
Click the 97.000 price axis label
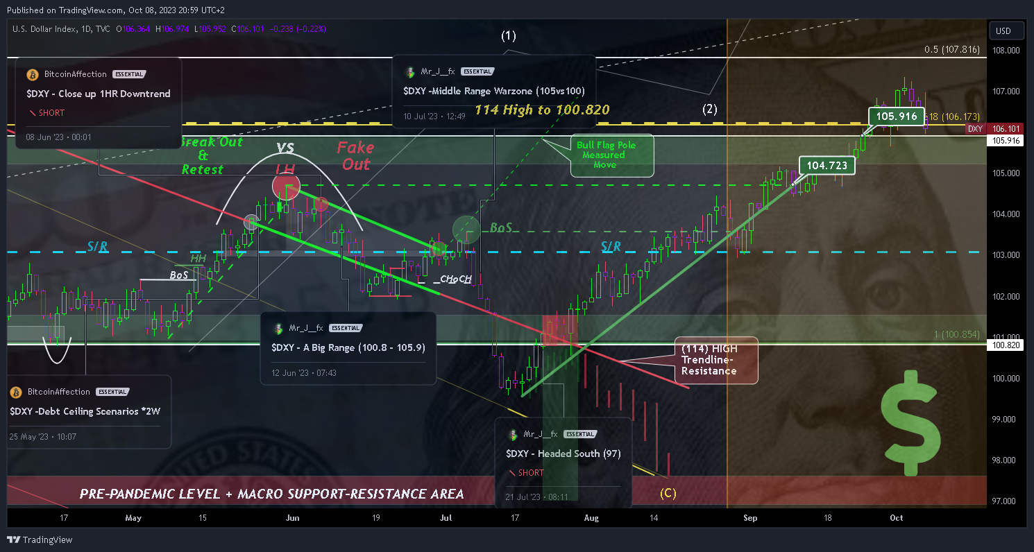tap(1003, 501)
